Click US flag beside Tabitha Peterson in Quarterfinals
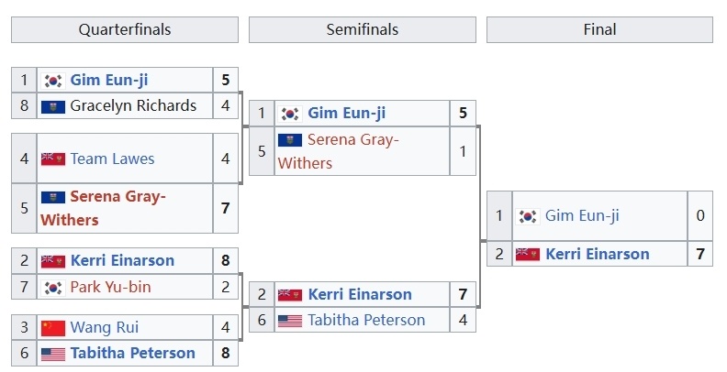 [x=53, y=354]
